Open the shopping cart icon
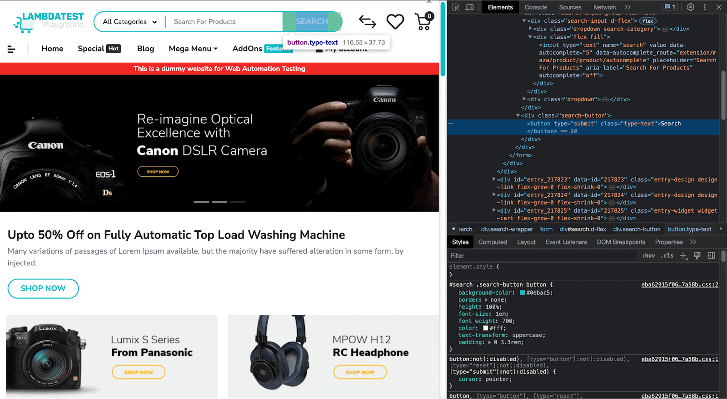Image resolution: width=727 pixels, height=399 pixels. pos(424,21)
